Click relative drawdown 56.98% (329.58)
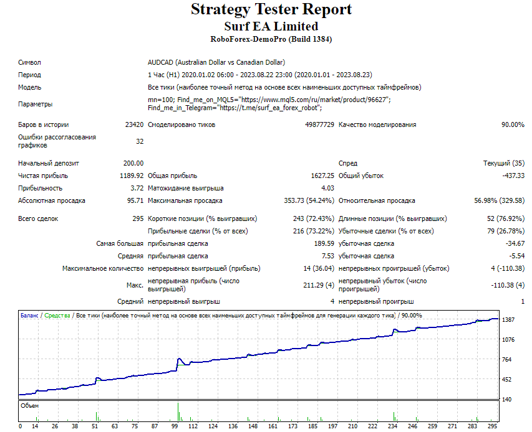The height and width of the screenshot is (432, 532). coord(500,201)
